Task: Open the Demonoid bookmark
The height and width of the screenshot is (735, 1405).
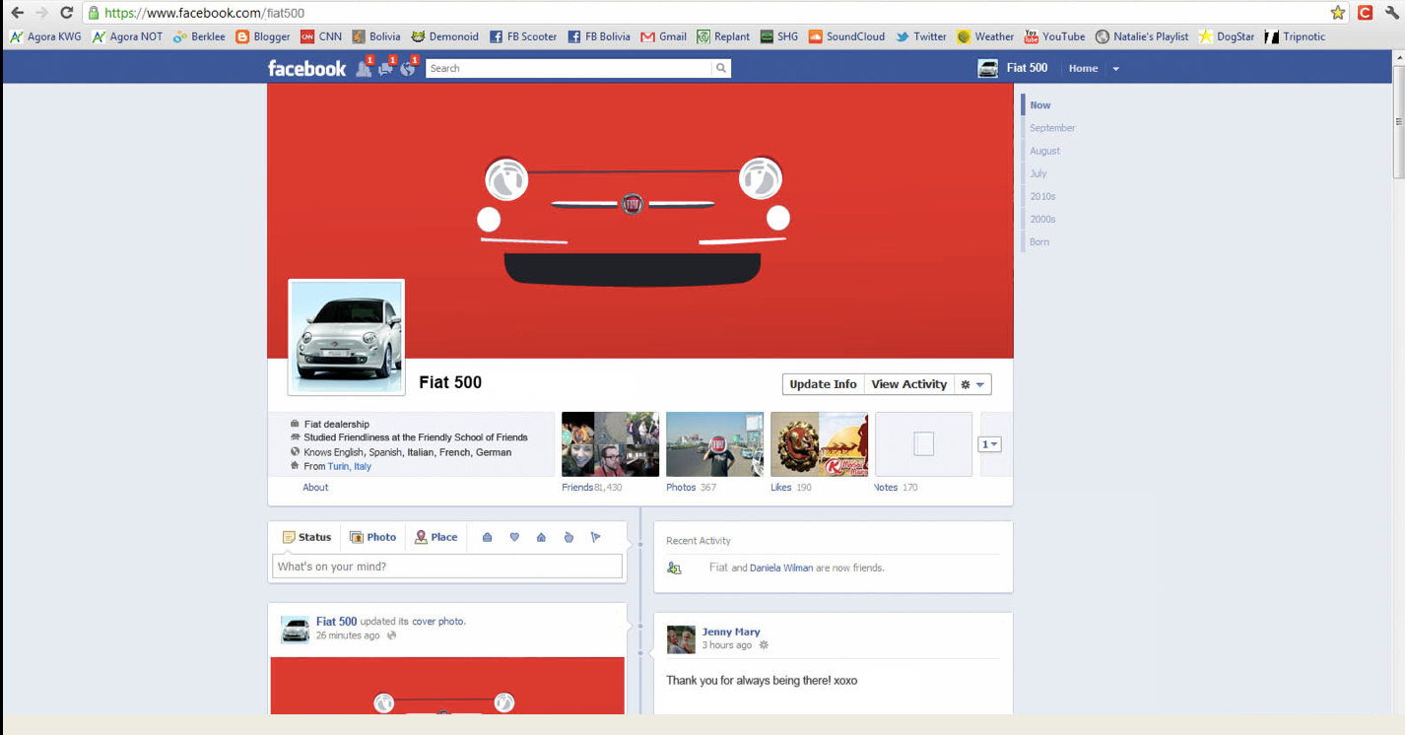Action: click(444, 36)
